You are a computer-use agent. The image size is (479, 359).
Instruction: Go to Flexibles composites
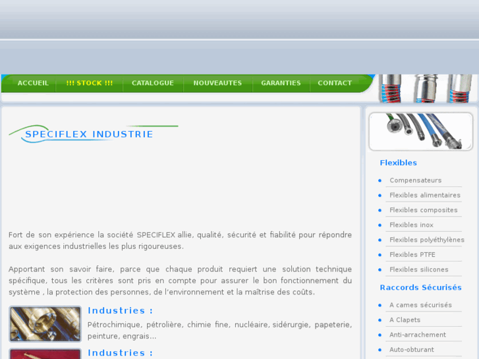pos(424,210)
